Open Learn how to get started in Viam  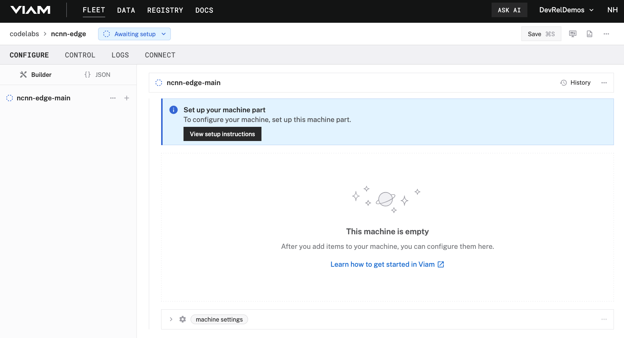coord(387,264)
